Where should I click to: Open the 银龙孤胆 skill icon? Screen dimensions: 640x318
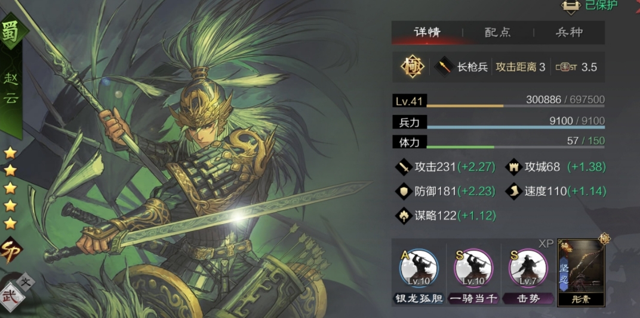pyautogui.click(x=417, y=270)
